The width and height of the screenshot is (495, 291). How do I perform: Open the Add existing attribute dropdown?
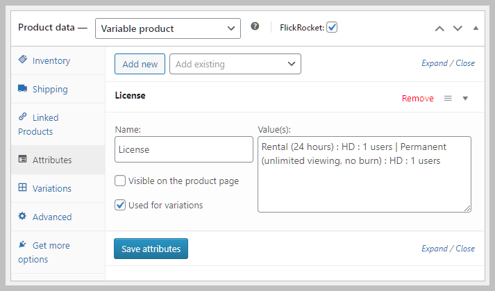[x=235, y=65]
